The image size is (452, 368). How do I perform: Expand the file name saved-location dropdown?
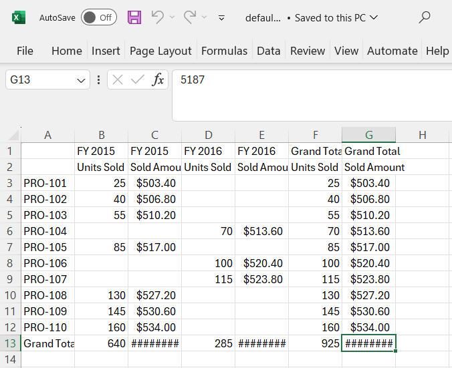[373, 18]
